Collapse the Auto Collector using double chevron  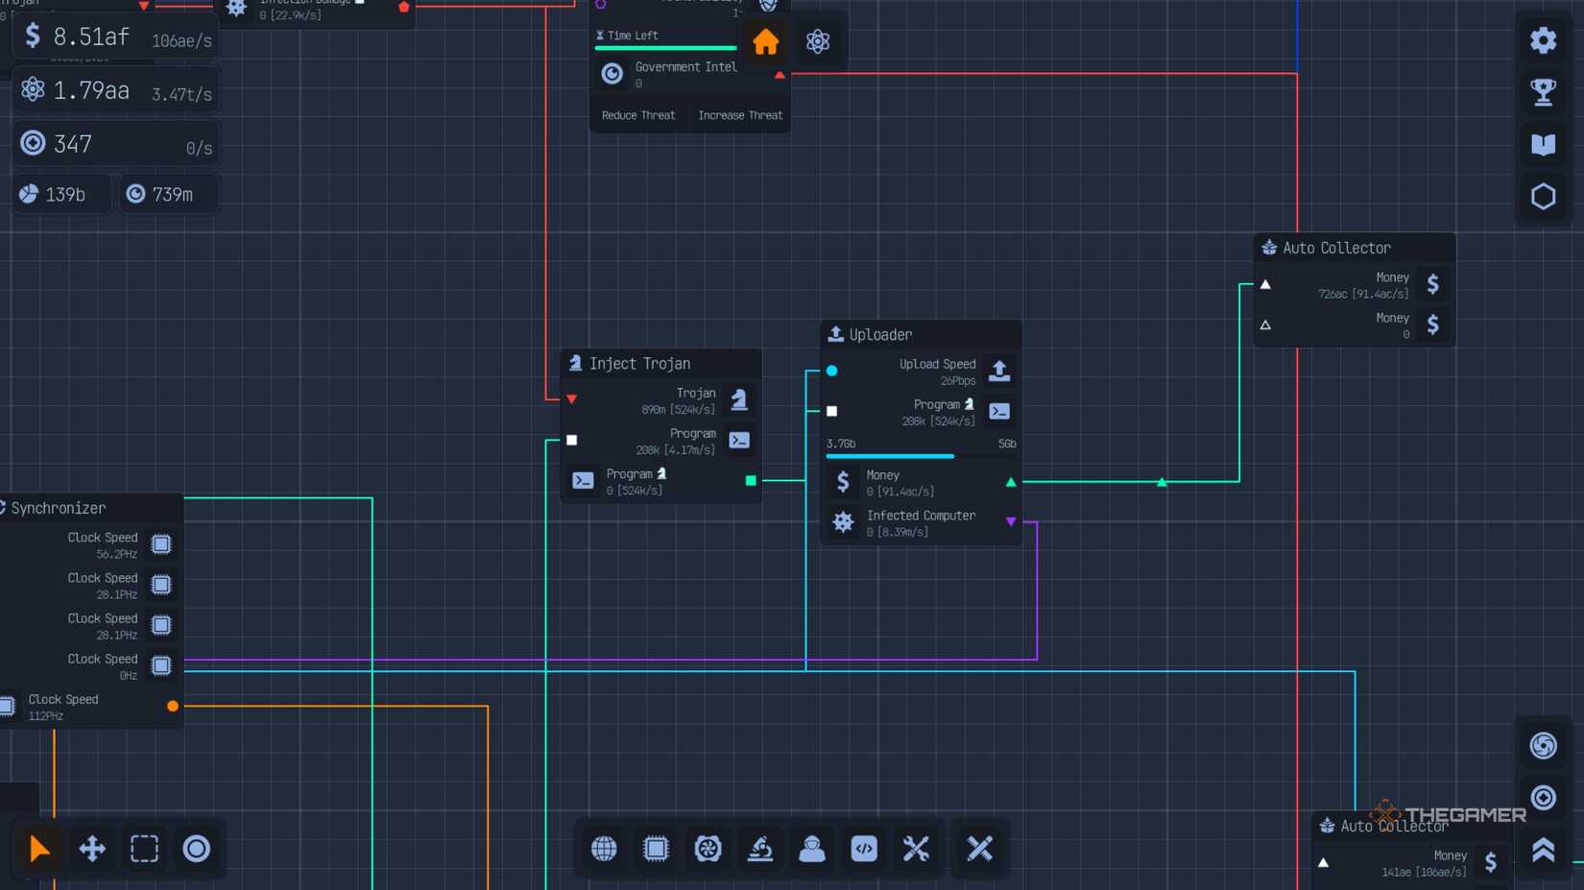[x=1543, y=849]
